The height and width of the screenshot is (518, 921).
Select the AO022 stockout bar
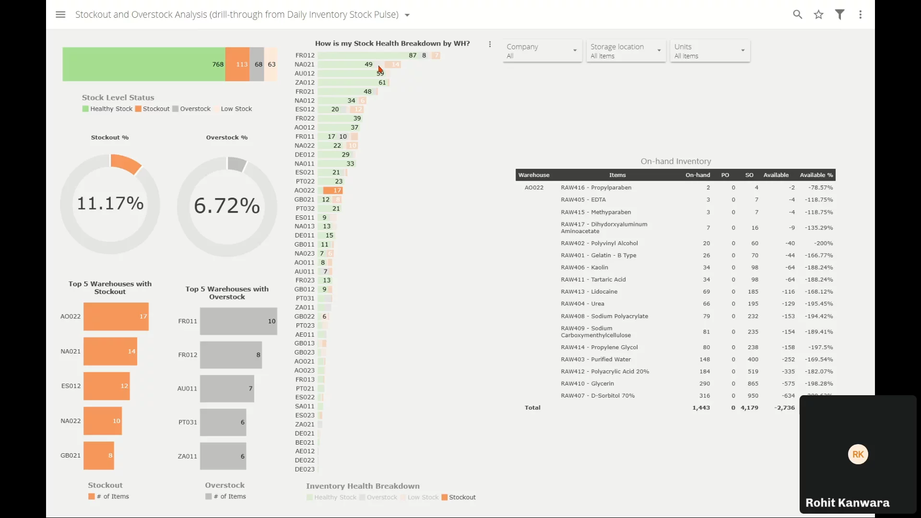point(116,317)
